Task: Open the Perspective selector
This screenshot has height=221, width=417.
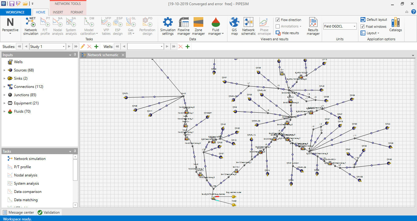Action: click(10, 26)
